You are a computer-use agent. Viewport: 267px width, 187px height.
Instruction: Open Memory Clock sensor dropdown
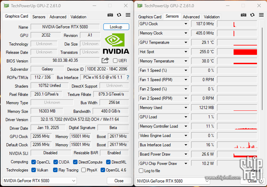pyautogui.click(x=186, y=33)
